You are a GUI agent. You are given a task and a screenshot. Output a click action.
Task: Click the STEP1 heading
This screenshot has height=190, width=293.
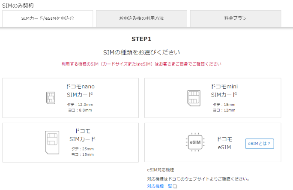[x=141, y=39]
